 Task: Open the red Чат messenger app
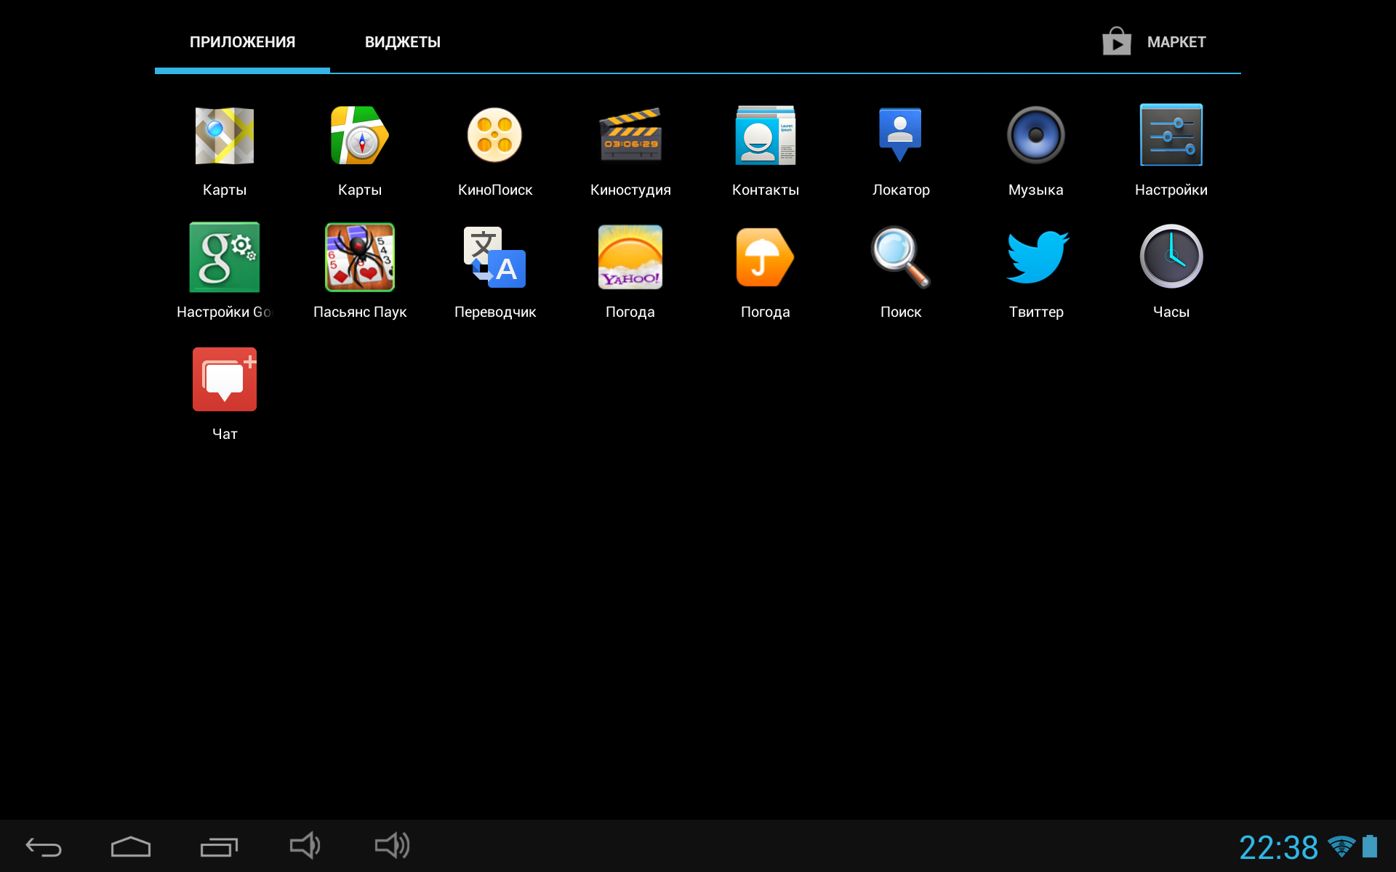click(x=224, y=379)
